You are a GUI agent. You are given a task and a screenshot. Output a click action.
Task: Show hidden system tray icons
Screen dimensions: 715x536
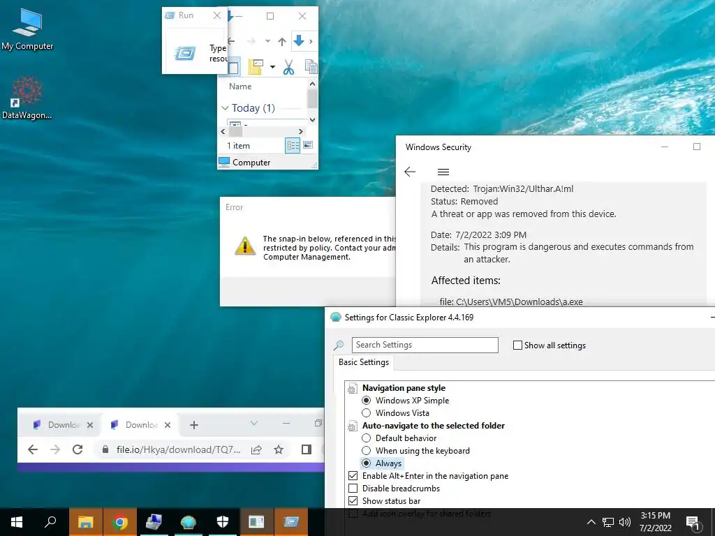coord(591,522)
